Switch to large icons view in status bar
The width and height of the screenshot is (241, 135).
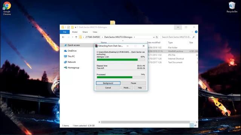tap(195, 126)
